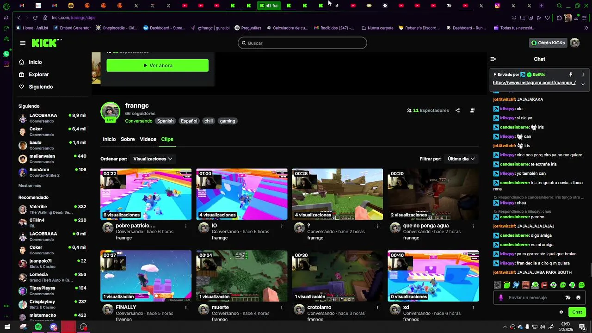Open the 7TV emote menu
The image size is (592, 333).
tap(568, 297)
